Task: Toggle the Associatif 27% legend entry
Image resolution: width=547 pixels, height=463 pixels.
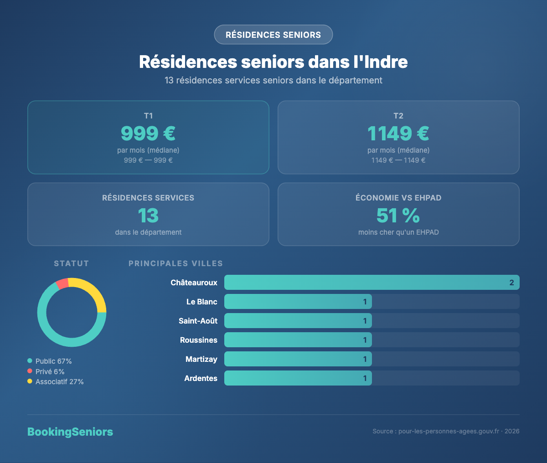Action: click(x=59, y=381)
